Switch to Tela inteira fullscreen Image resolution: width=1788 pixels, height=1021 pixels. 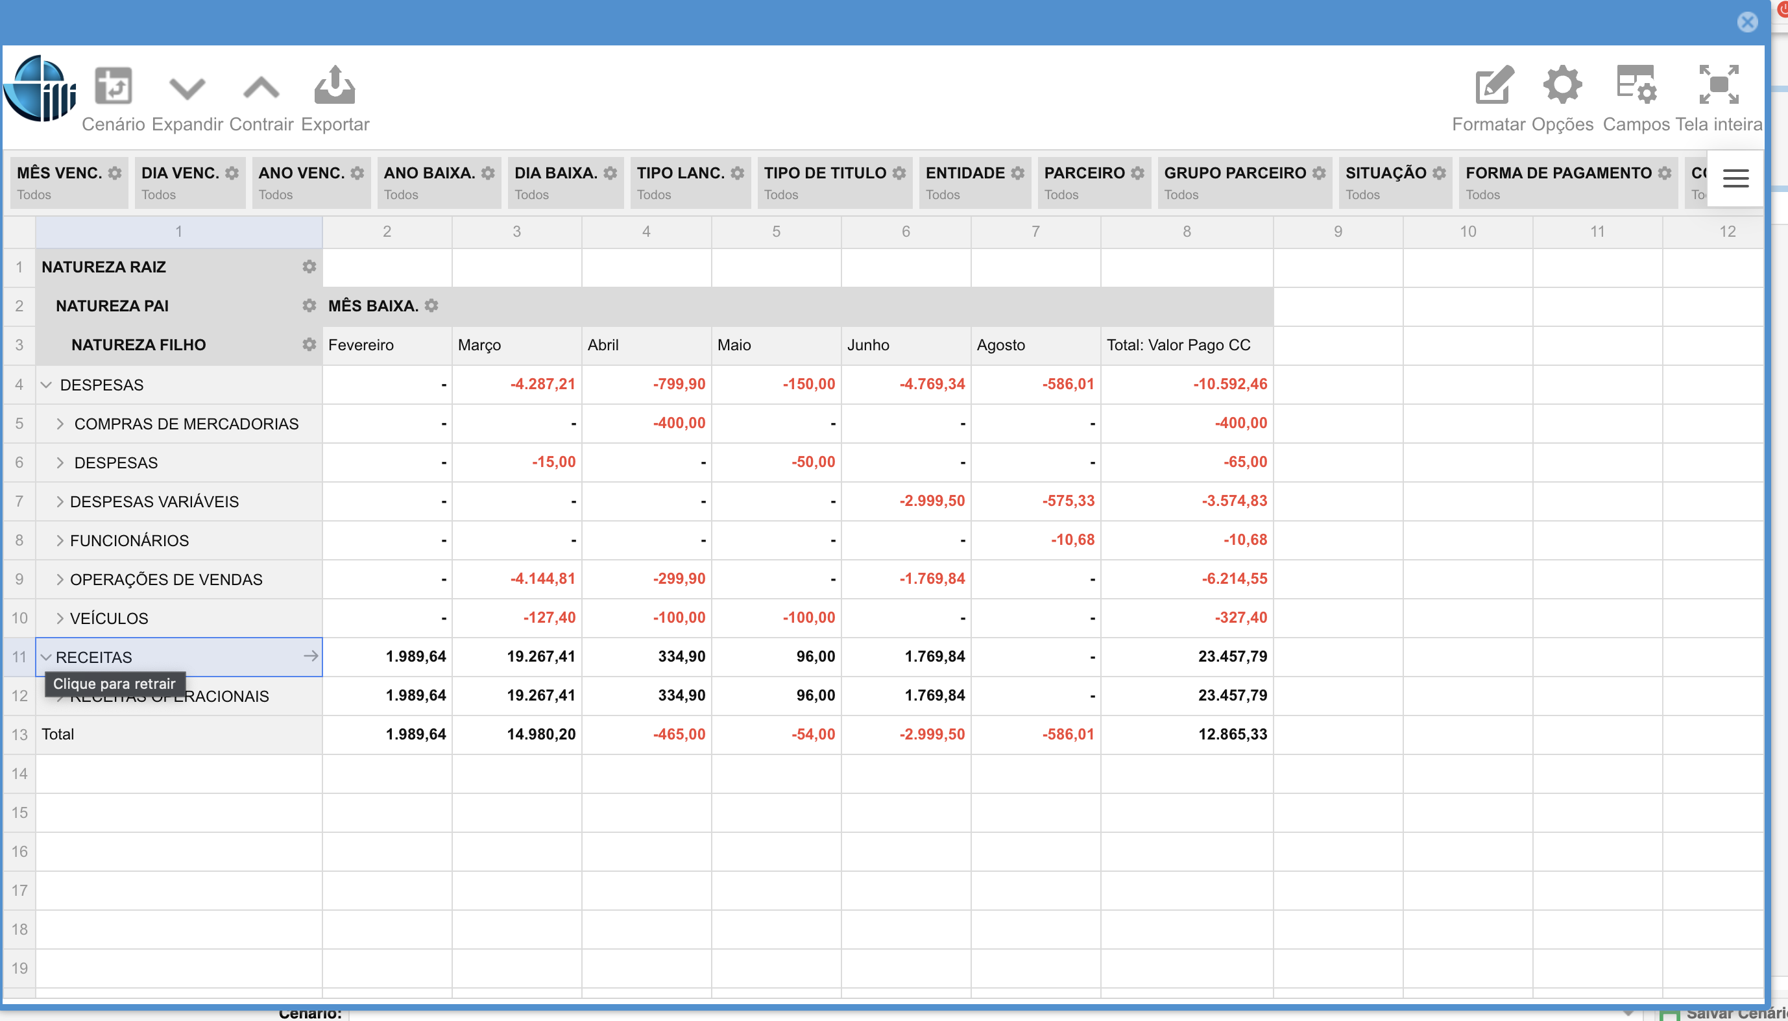[x=1718, y=86]
